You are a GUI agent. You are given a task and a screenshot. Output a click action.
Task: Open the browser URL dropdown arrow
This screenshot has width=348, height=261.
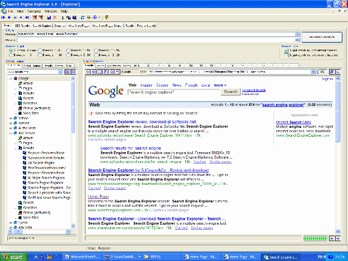coord(313,72)
